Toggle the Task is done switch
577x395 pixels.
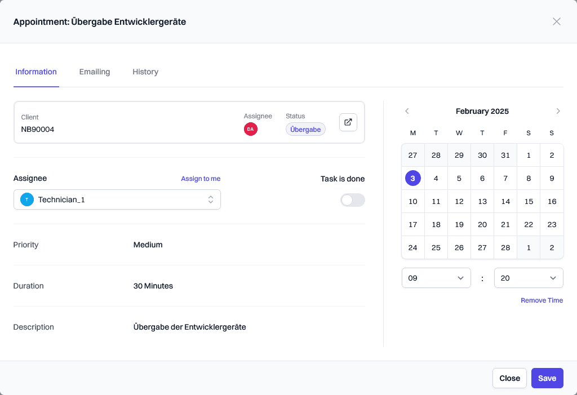pyautogui.click(x=352, y=200)
